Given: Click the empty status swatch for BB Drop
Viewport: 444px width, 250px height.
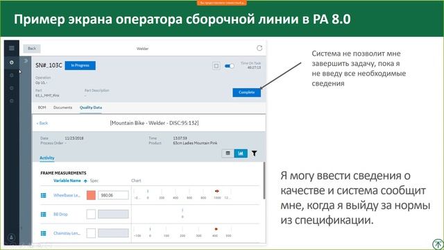Looking at the screenshot, I should [91, 215].
